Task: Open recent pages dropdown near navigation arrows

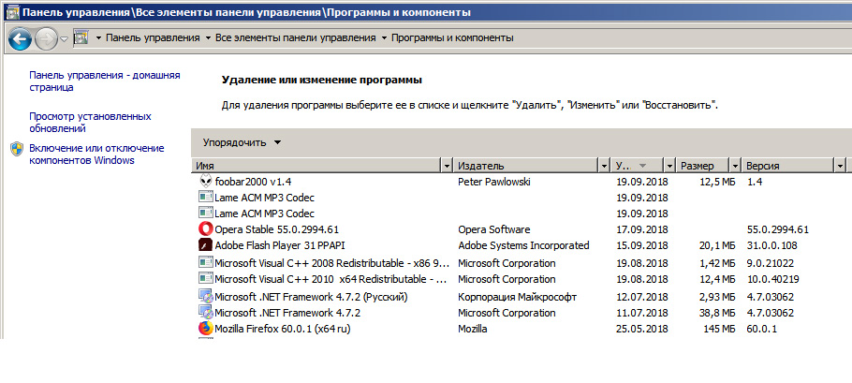Action: (x=64, y=39)
